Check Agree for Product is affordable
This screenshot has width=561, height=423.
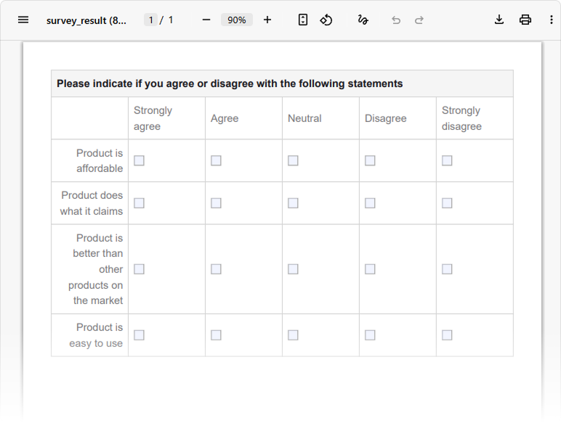(216, 160)
